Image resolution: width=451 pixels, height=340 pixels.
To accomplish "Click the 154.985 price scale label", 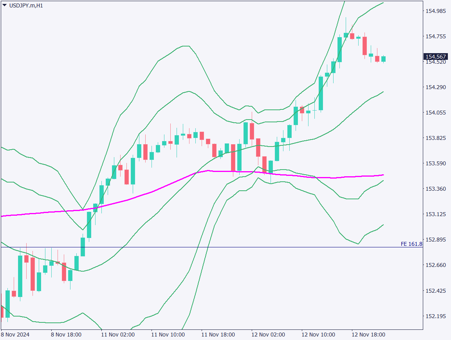I will pyautogui.click(x=436, y=11).
